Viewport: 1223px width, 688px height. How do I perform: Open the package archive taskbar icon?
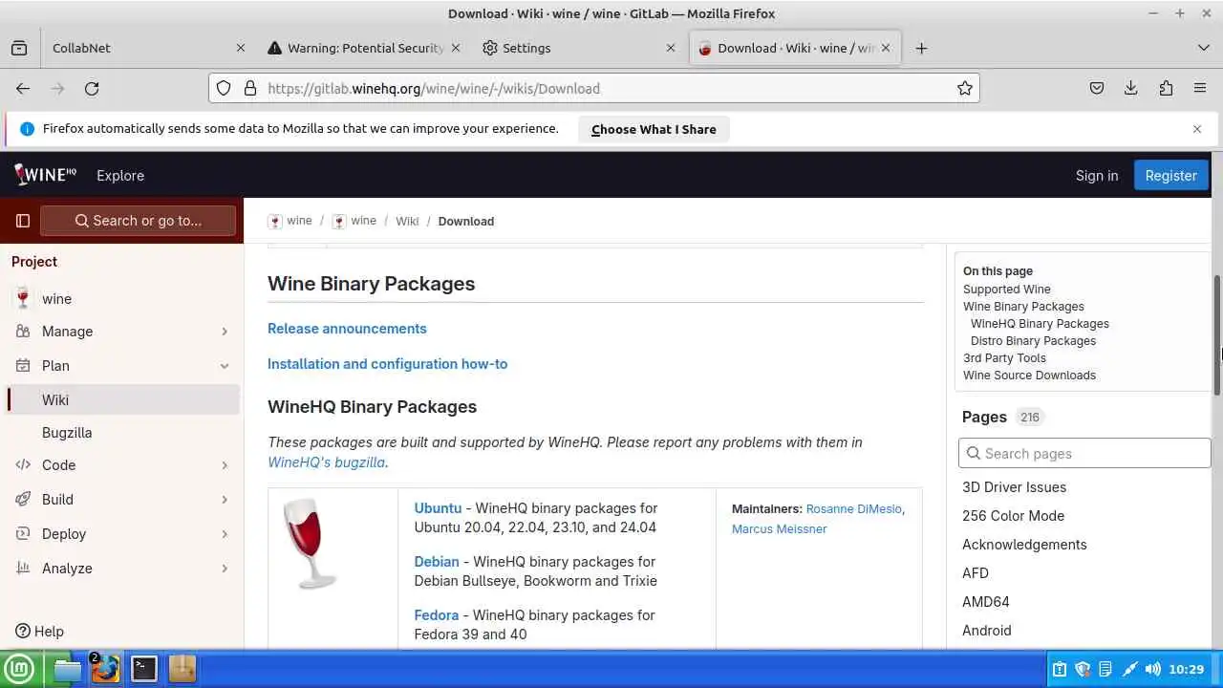(x=182, y=669)
